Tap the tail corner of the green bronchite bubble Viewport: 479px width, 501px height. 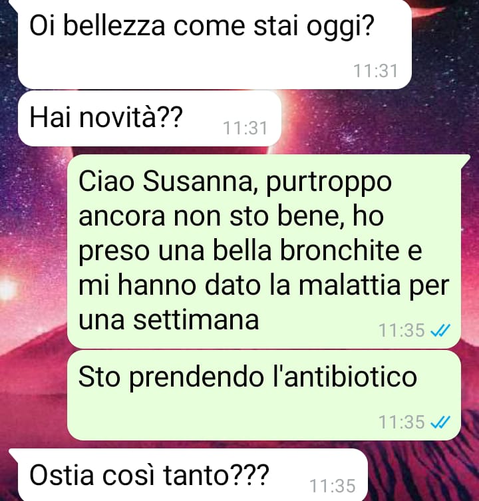(x=465, y=159)
